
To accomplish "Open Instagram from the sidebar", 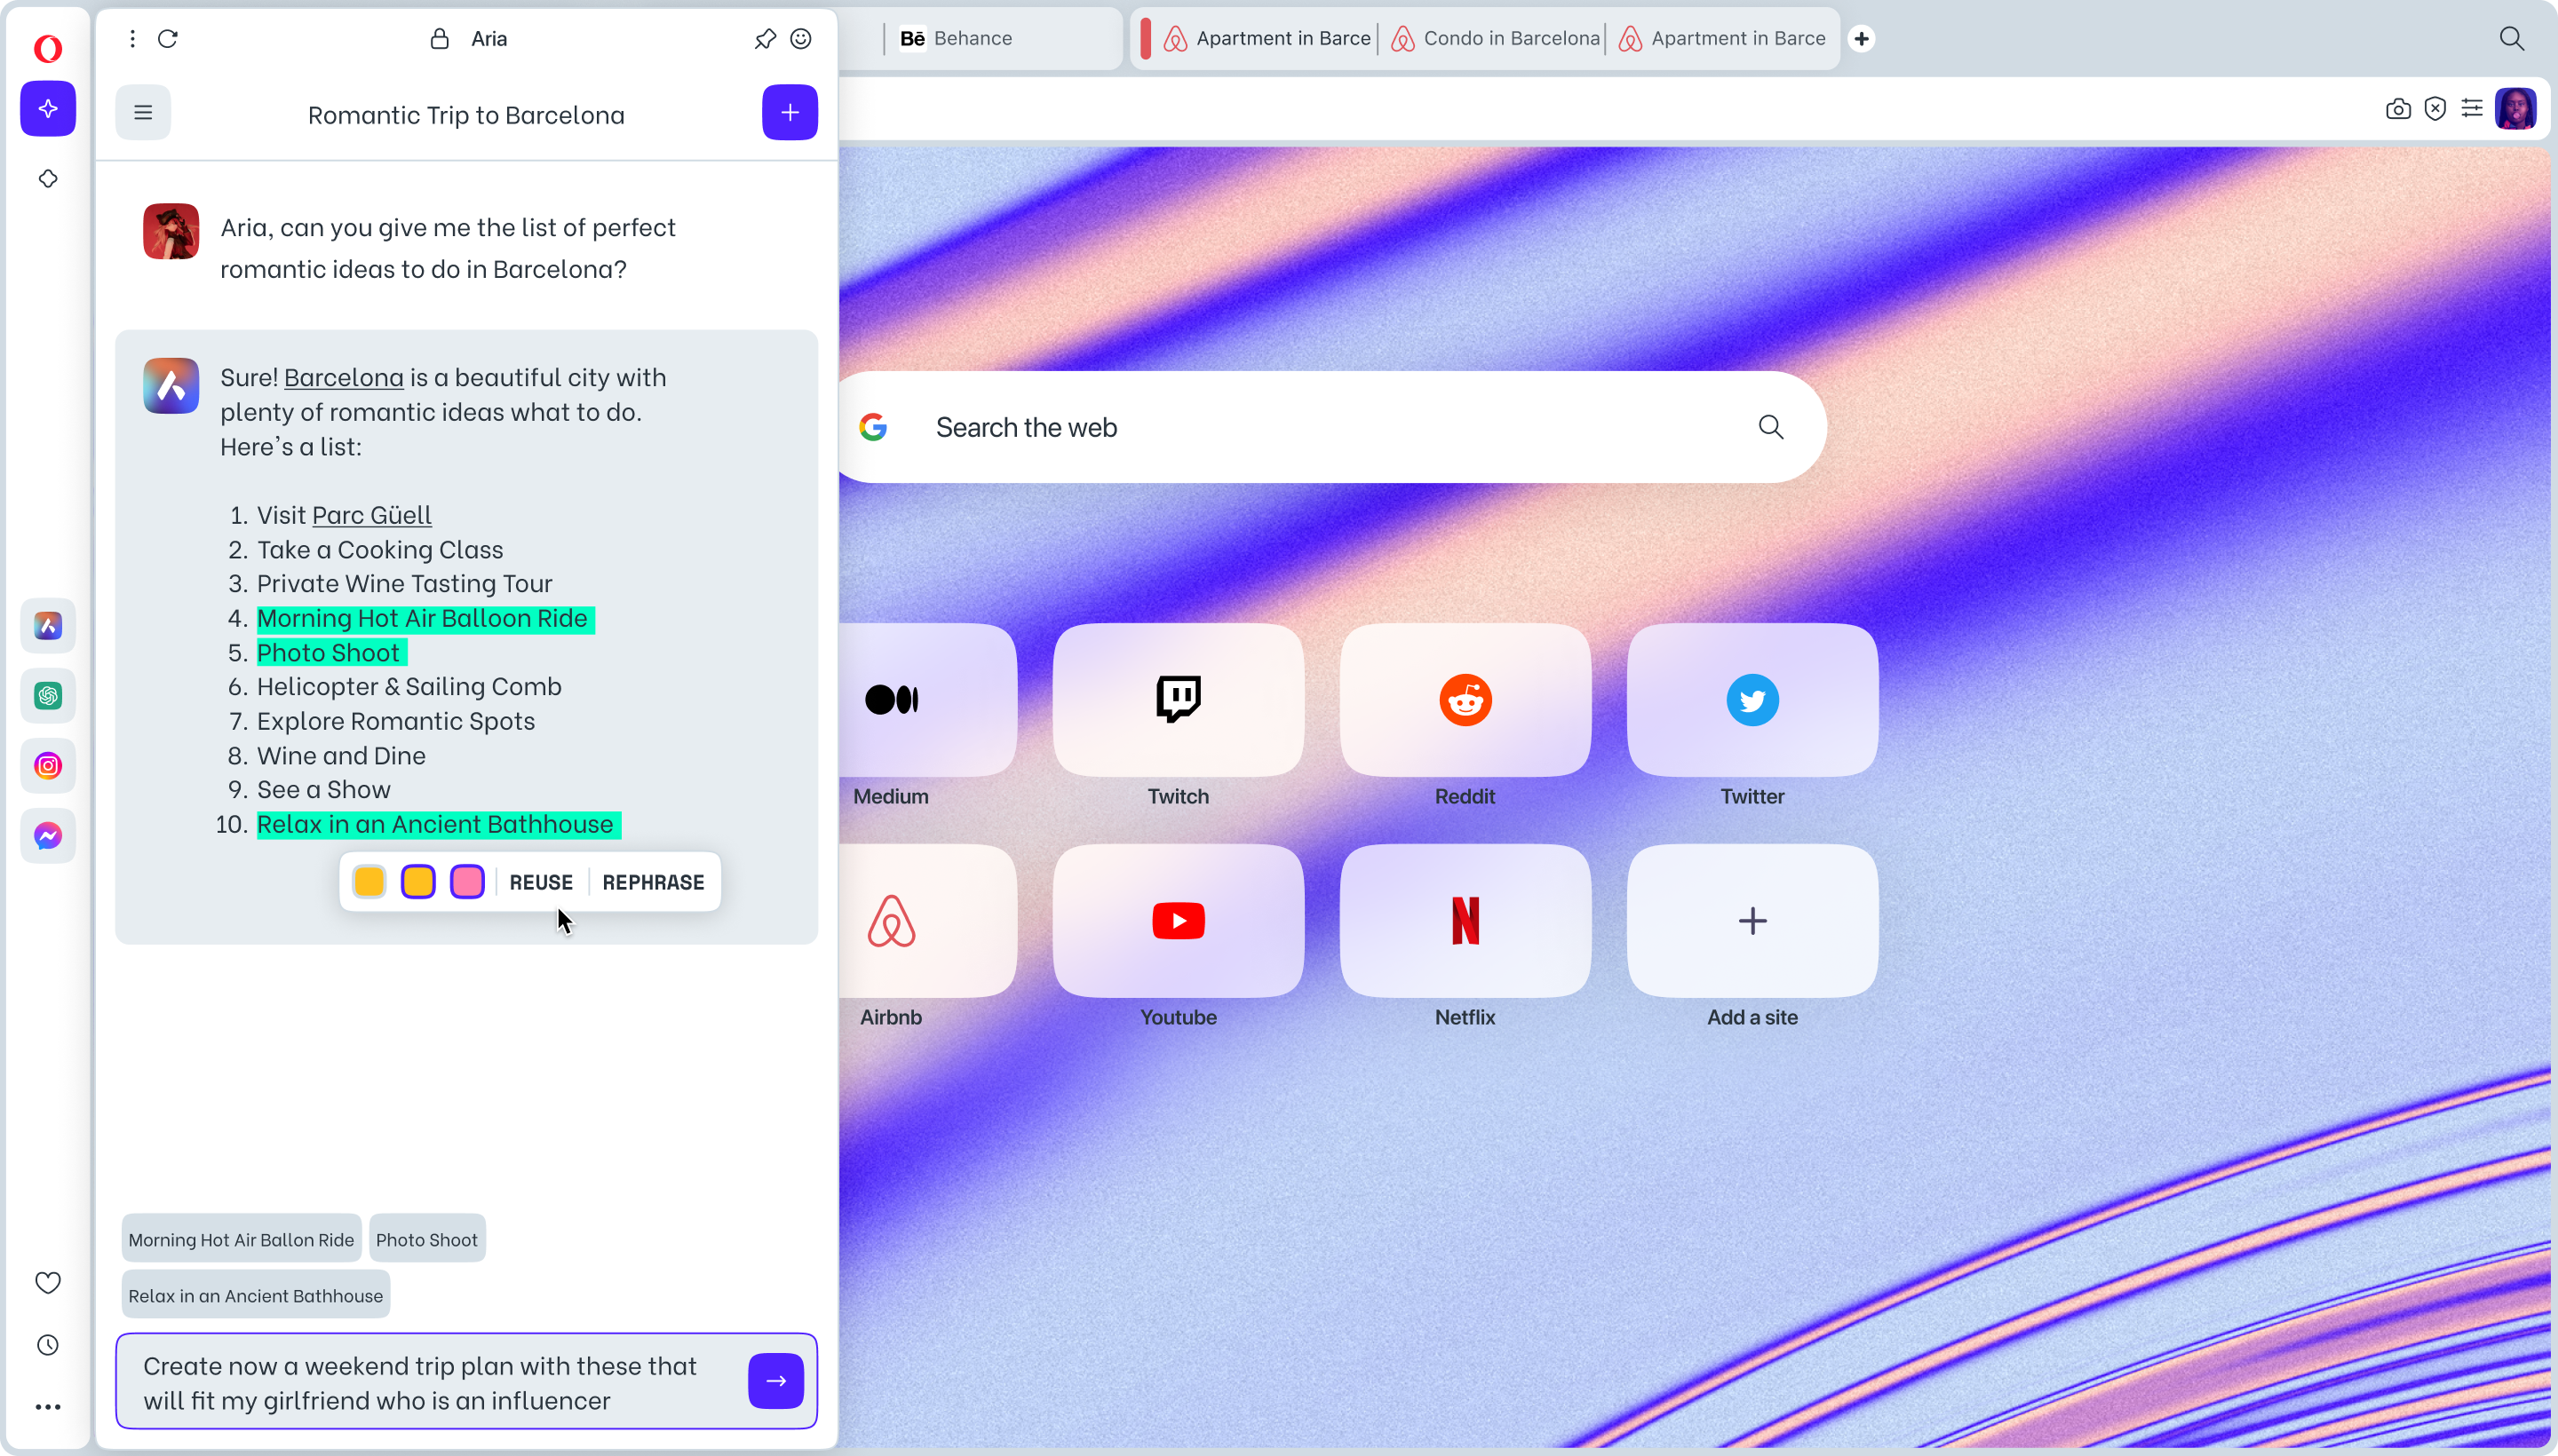I will point(47,765).
